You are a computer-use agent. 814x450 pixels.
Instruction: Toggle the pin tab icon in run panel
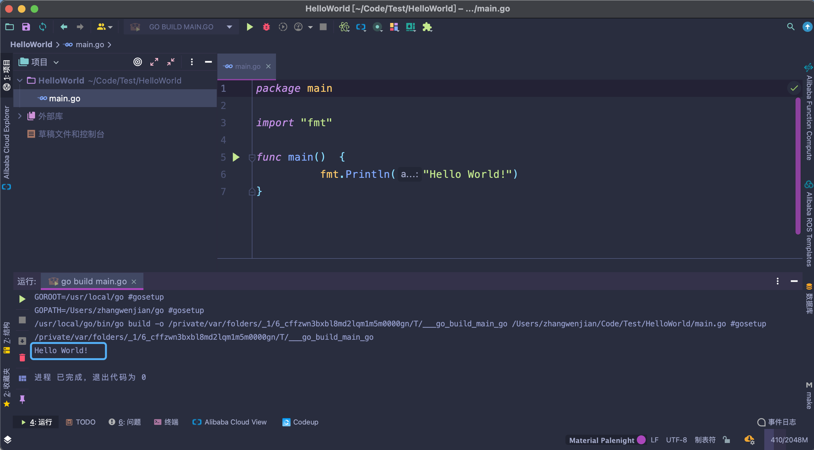click(22, 399)
